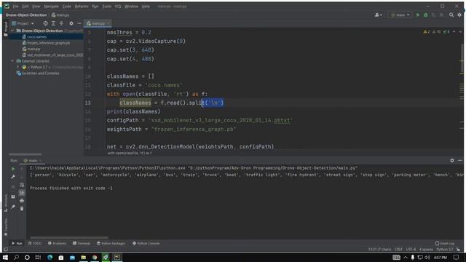
Task: Toggle scroll to end in Run console
Action: click(x=22, y=193)
